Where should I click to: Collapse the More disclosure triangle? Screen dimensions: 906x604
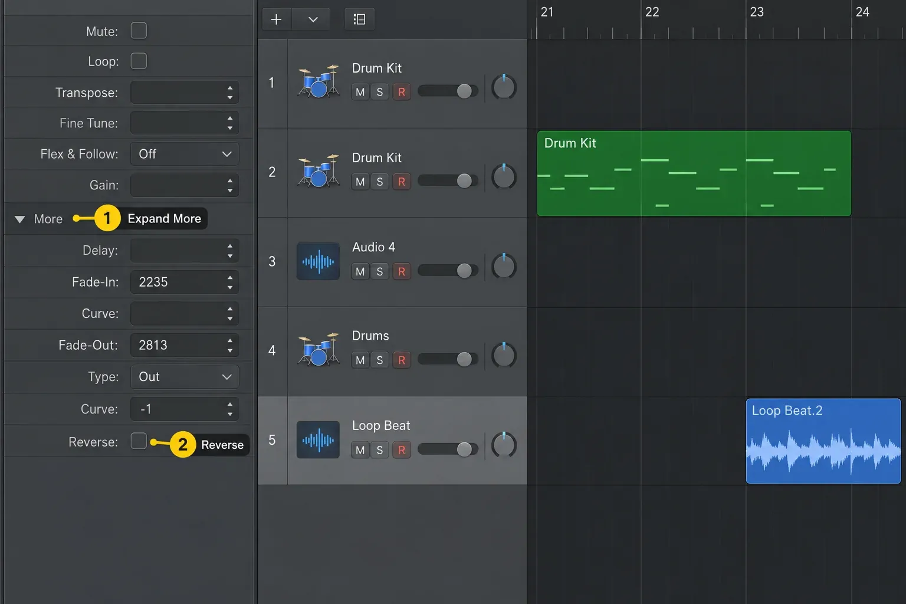tap(19, 219)
